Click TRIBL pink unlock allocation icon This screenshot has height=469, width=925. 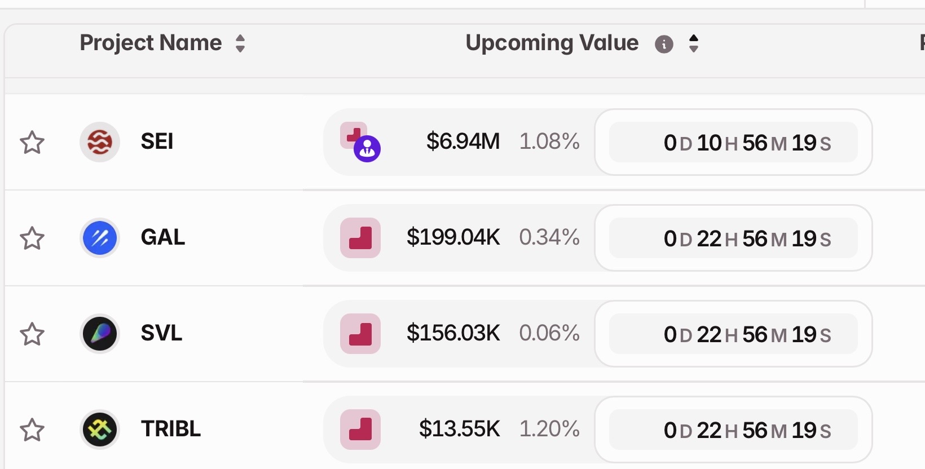pyautogui.click(x=360, y=430)
